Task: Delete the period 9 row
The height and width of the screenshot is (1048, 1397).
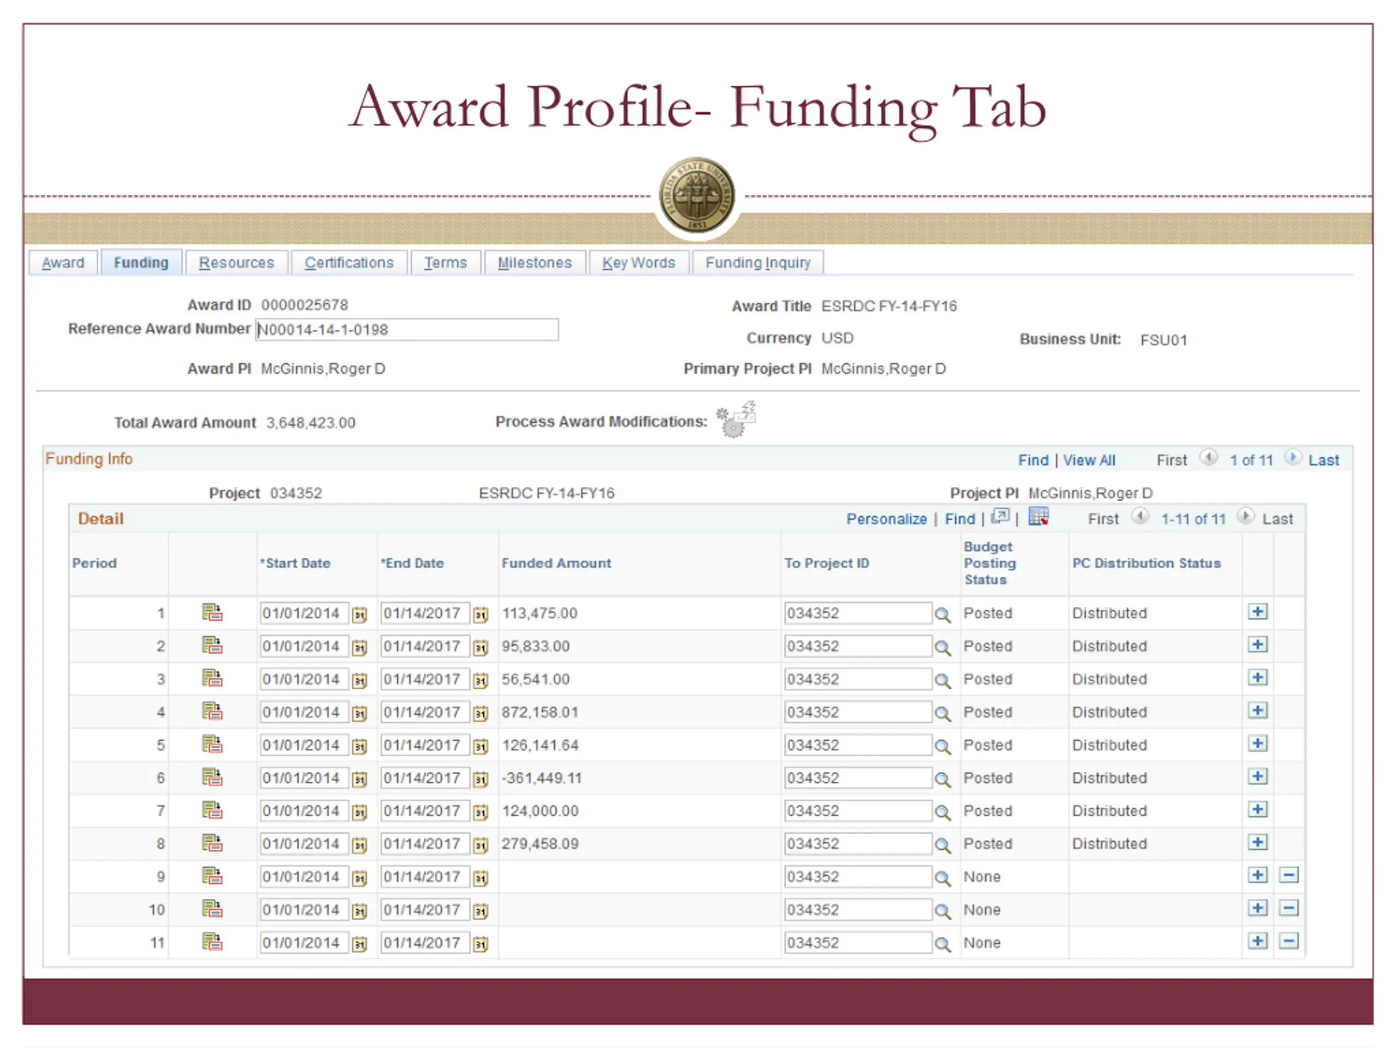Action: pos(1288,875)
